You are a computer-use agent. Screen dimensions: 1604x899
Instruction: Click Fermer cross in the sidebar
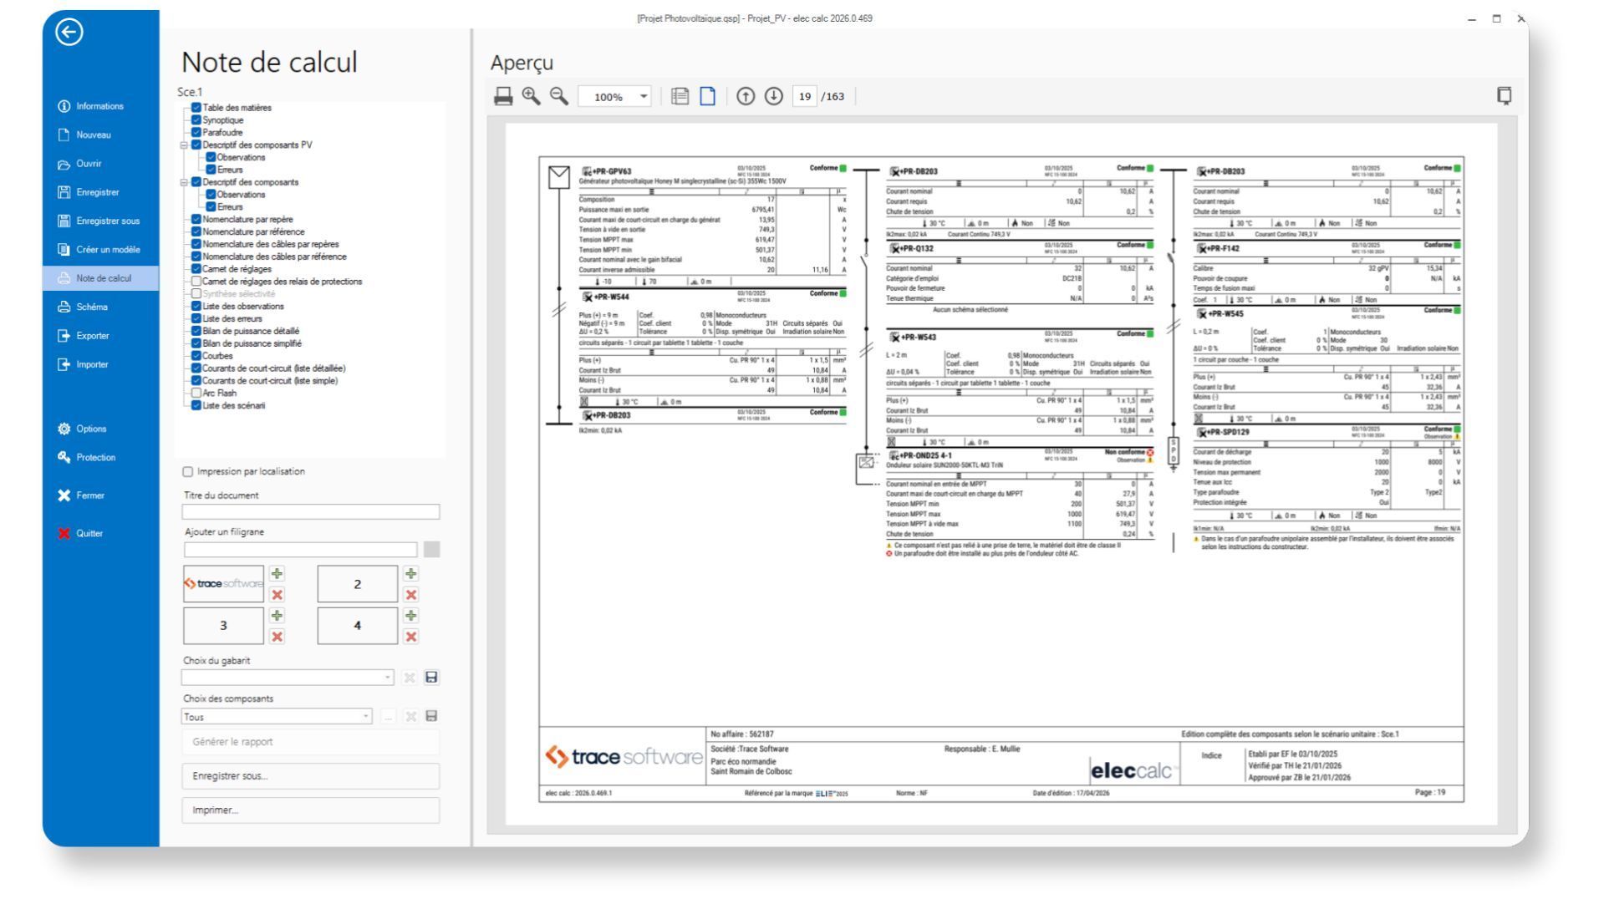(80, 495)
